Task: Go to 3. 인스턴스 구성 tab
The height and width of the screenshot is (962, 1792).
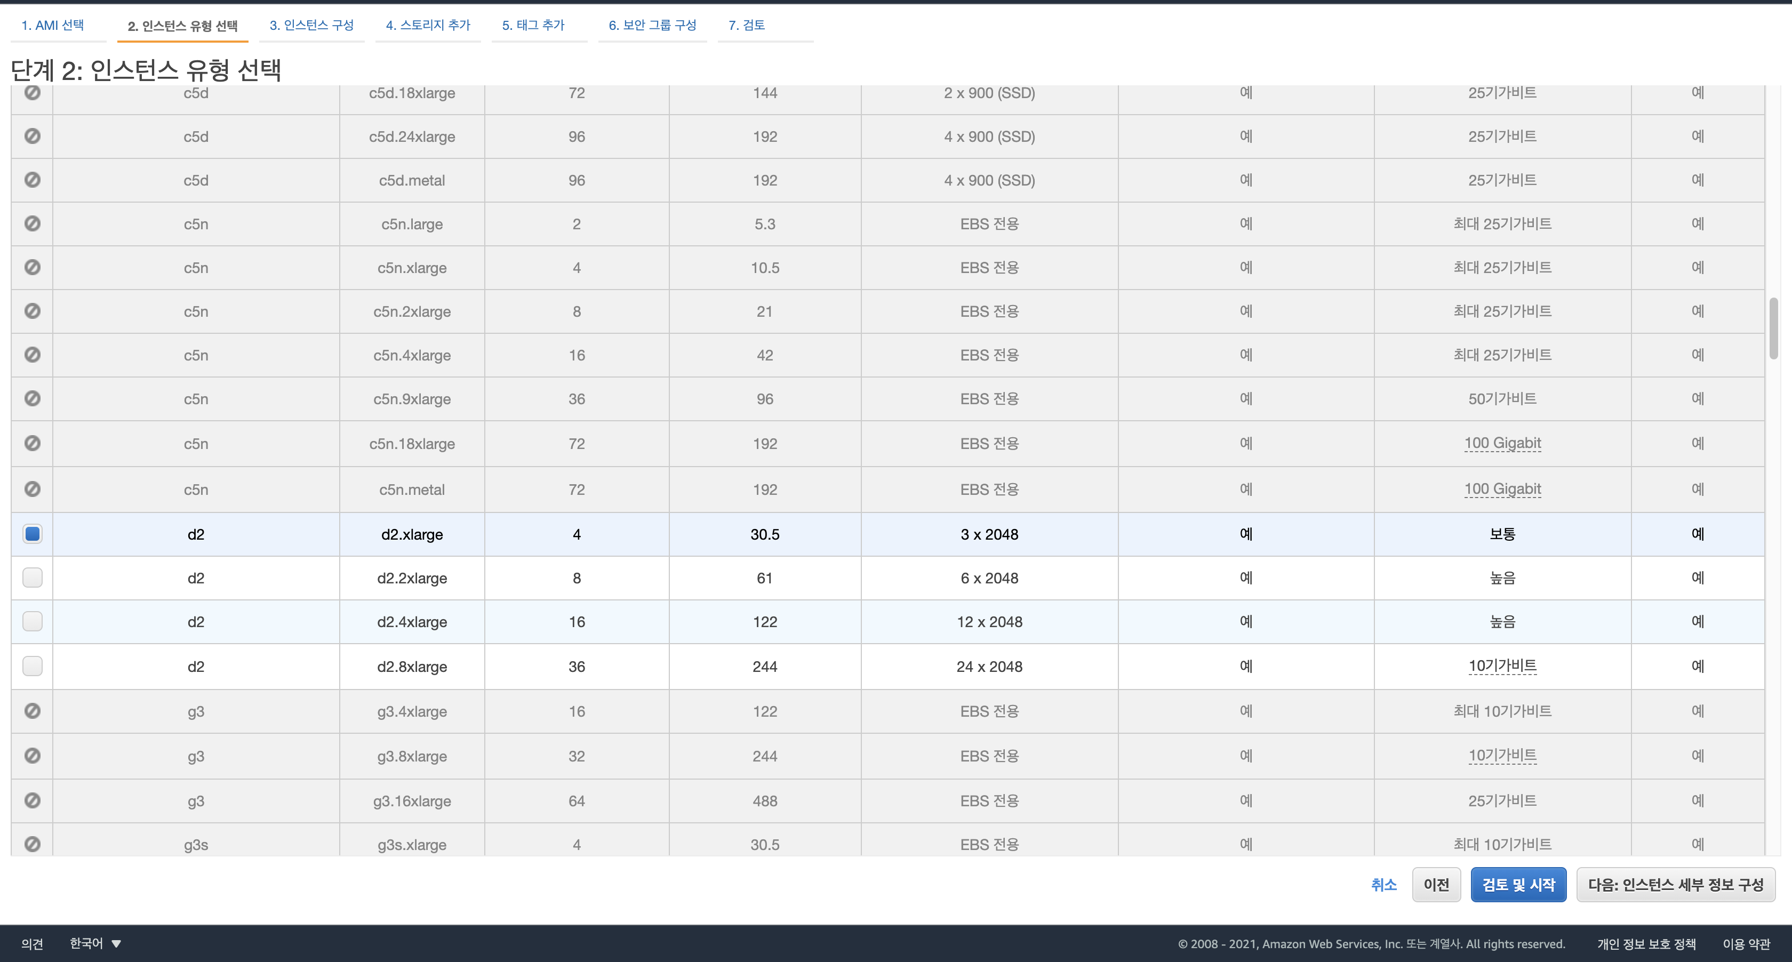Action: pos(311,25)
